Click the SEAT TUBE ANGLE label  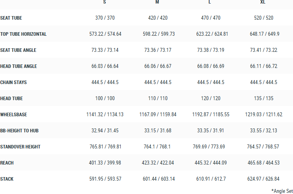coord(19,50)
